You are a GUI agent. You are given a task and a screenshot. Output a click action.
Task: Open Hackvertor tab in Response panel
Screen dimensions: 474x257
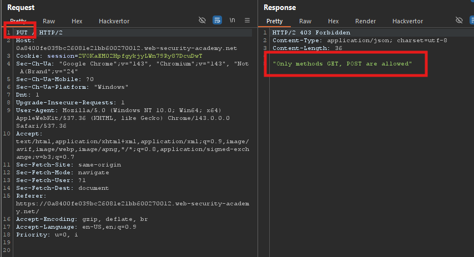pyautogui.click(x=407, y=21)
